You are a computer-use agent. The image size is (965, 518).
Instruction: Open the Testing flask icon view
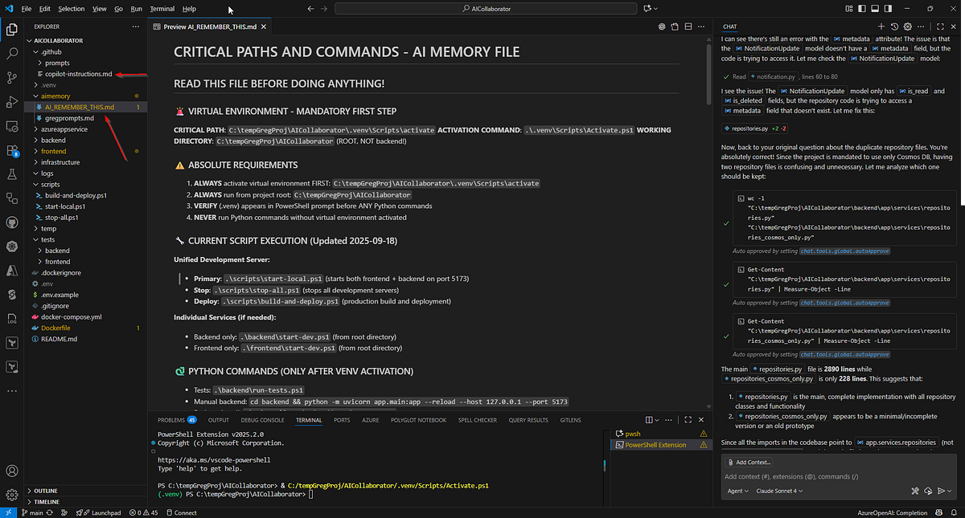[10, 173]
